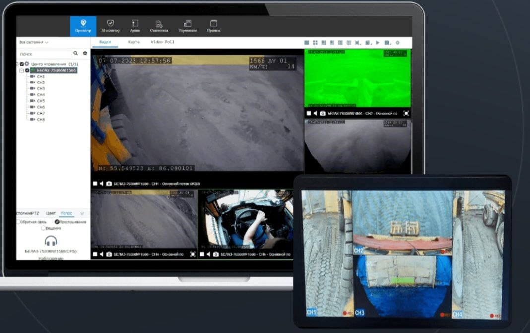Select the Обратная связь radio button

pyautogui.click(x=18, y=222)
